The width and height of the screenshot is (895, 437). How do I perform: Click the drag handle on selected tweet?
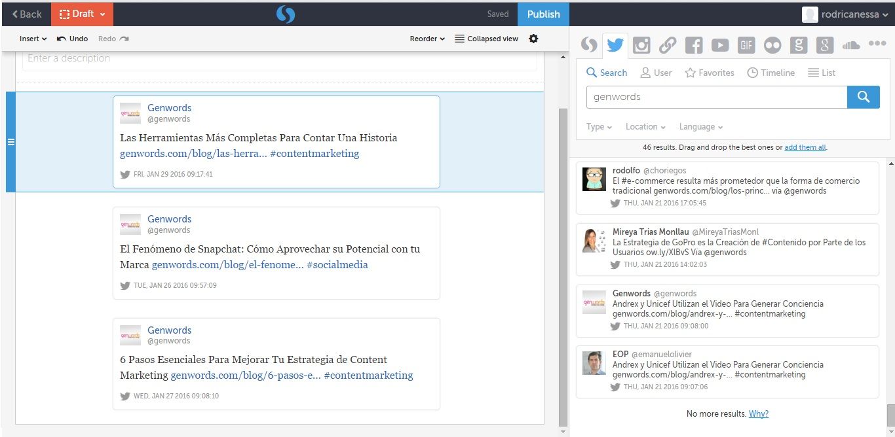(10, 142)
